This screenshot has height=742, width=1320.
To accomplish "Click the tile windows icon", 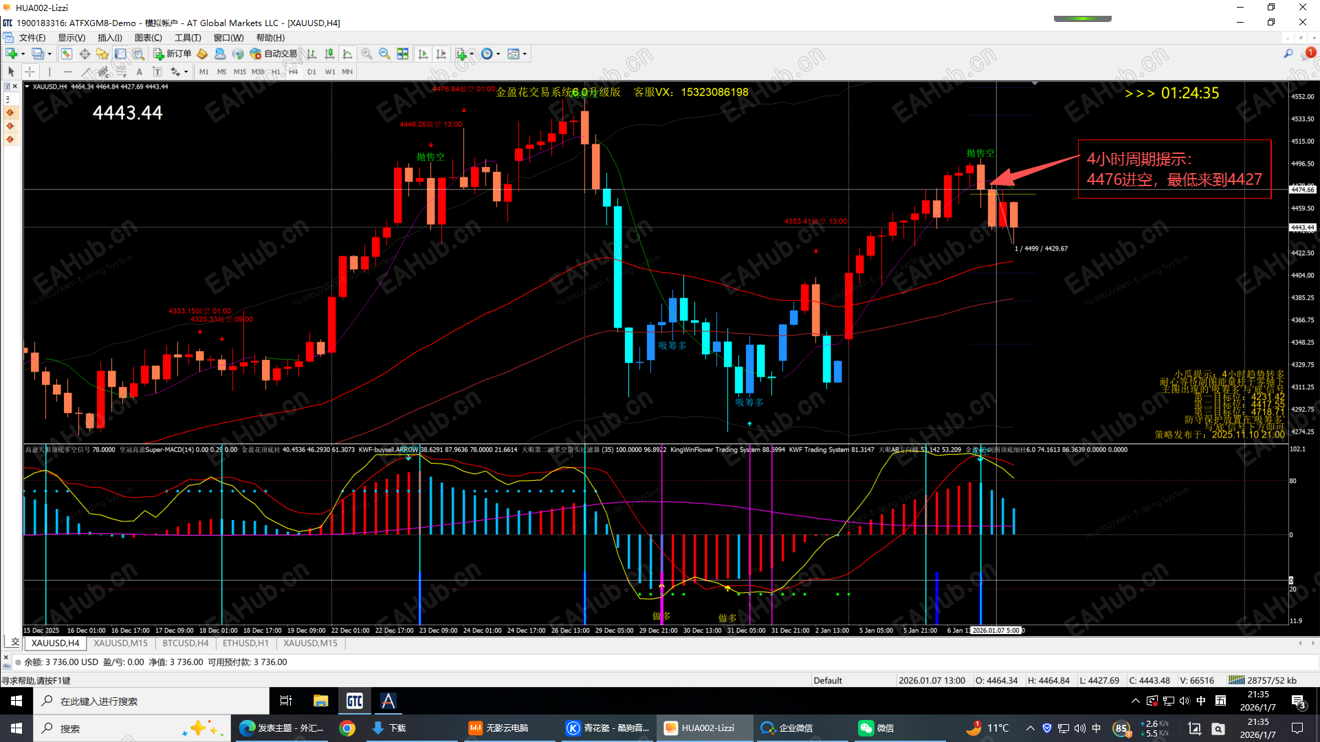I will click(x=403, y=54).
